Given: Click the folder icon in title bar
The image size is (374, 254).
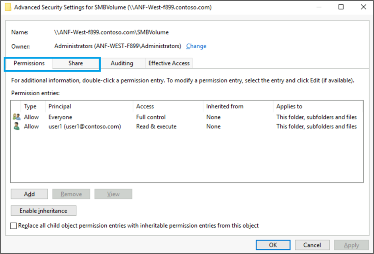Looking at the screenshot, I should pyautogui.click(x=8, y=7).
